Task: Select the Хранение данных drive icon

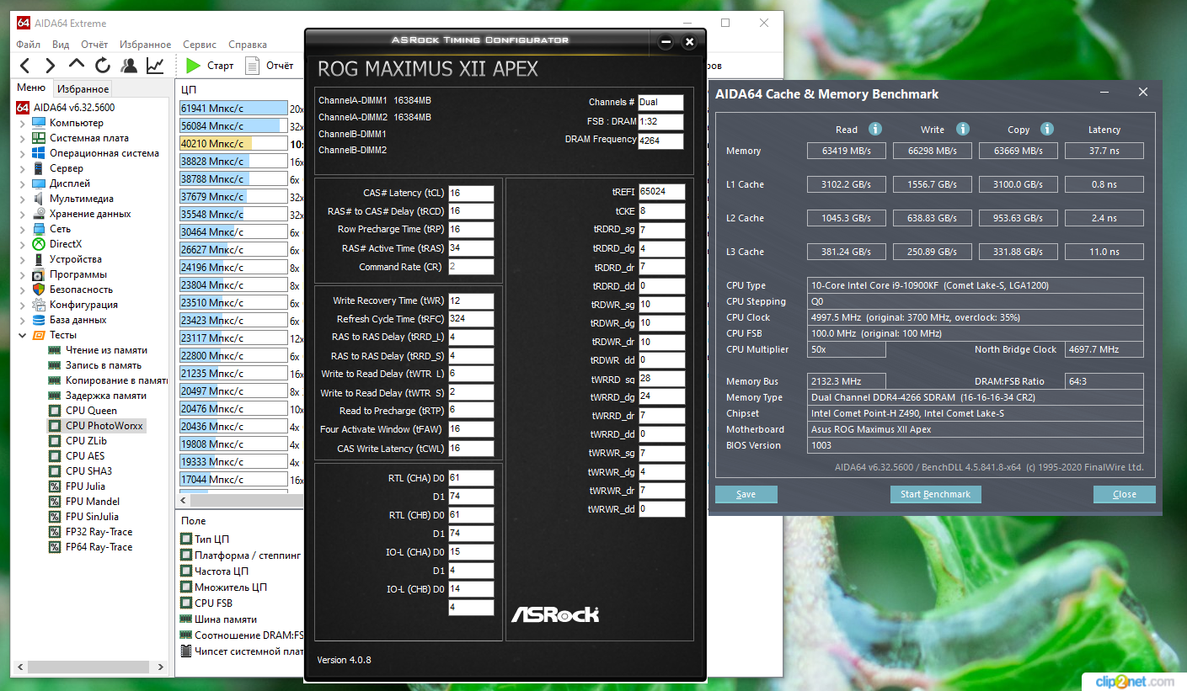Action: [x=38, y=214]
